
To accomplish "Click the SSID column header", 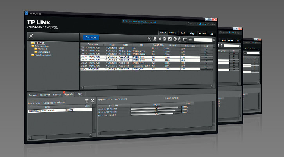I will tap(142, 45).
